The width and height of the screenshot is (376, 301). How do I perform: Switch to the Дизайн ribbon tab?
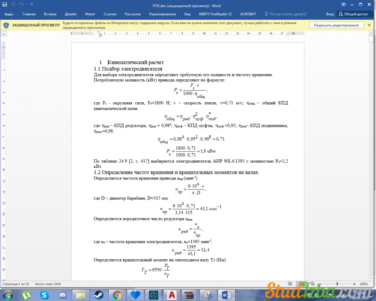click(71, 14)
